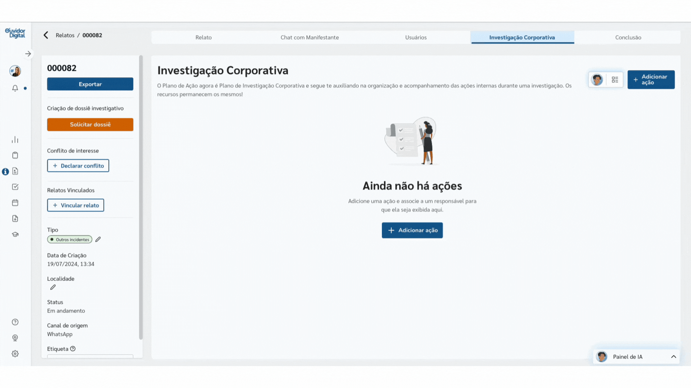Expand the Painel de IA chevron
The image size is (691, 388).
point(673,357)
